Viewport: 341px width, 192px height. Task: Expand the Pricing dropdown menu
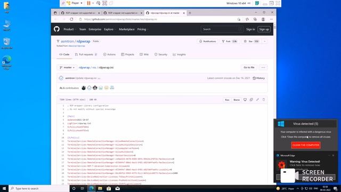142,29
